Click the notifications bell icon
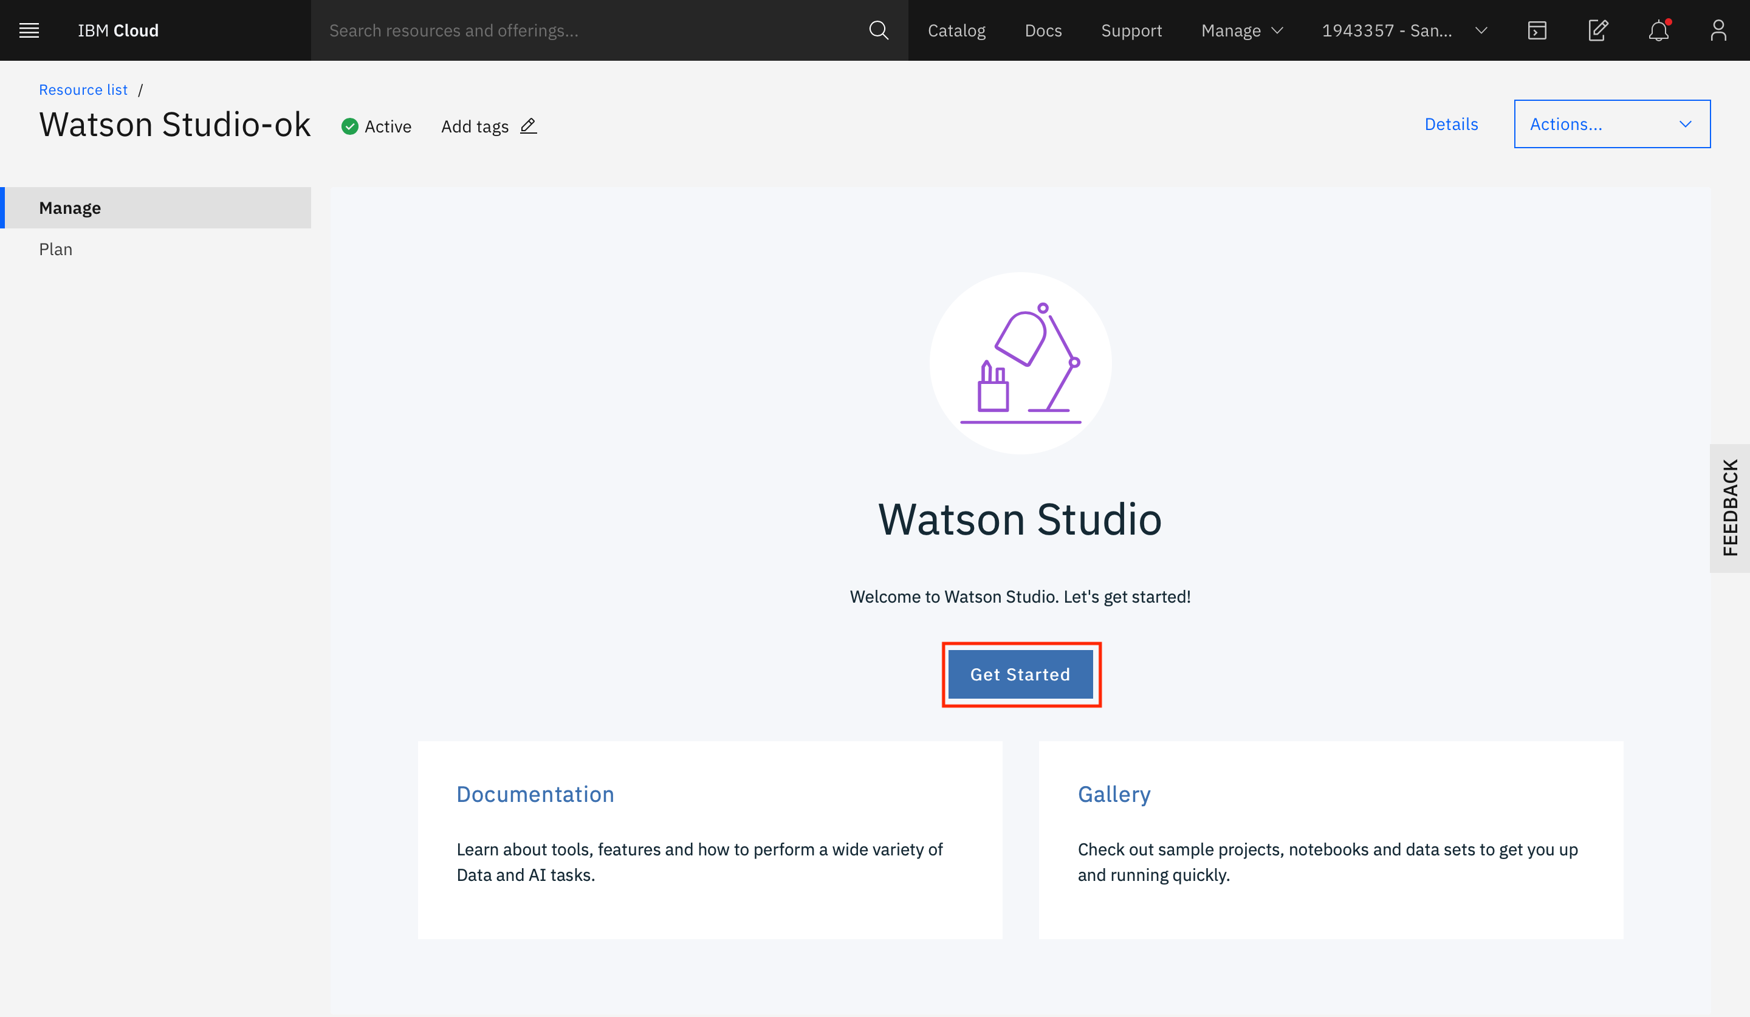1750x1017 pixels. coord(1659,30)
